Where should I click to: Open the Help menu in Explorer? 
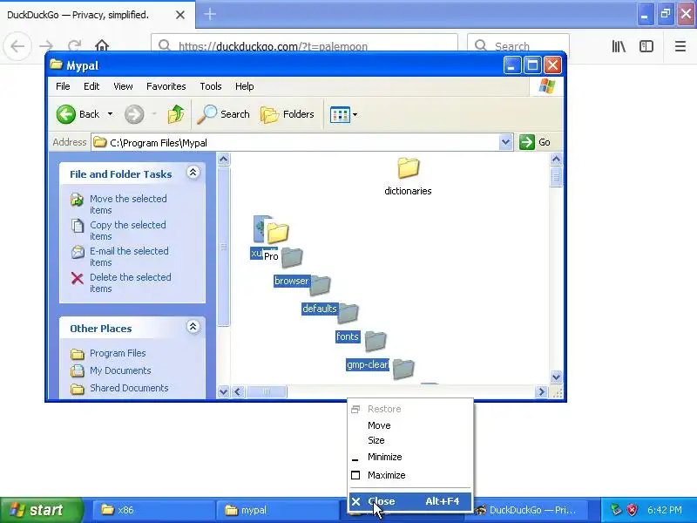(x=244, y=86)
